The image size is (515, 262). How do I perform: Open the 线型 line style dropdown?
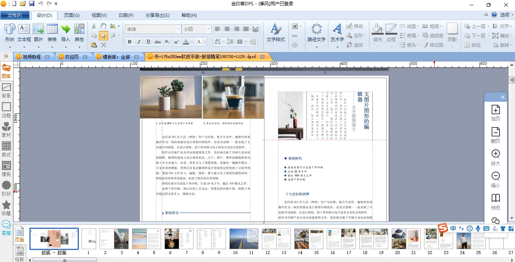click(409, 26)
